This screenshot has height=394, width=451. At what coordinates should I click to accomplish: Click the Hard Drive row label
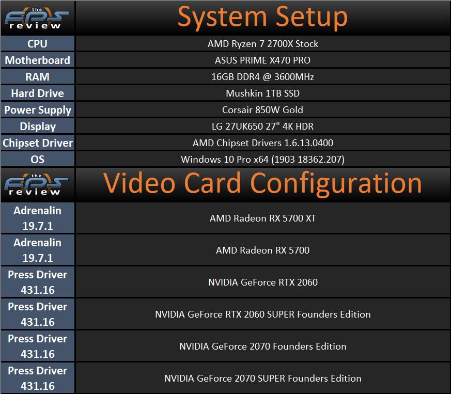(x=37, y=93)
